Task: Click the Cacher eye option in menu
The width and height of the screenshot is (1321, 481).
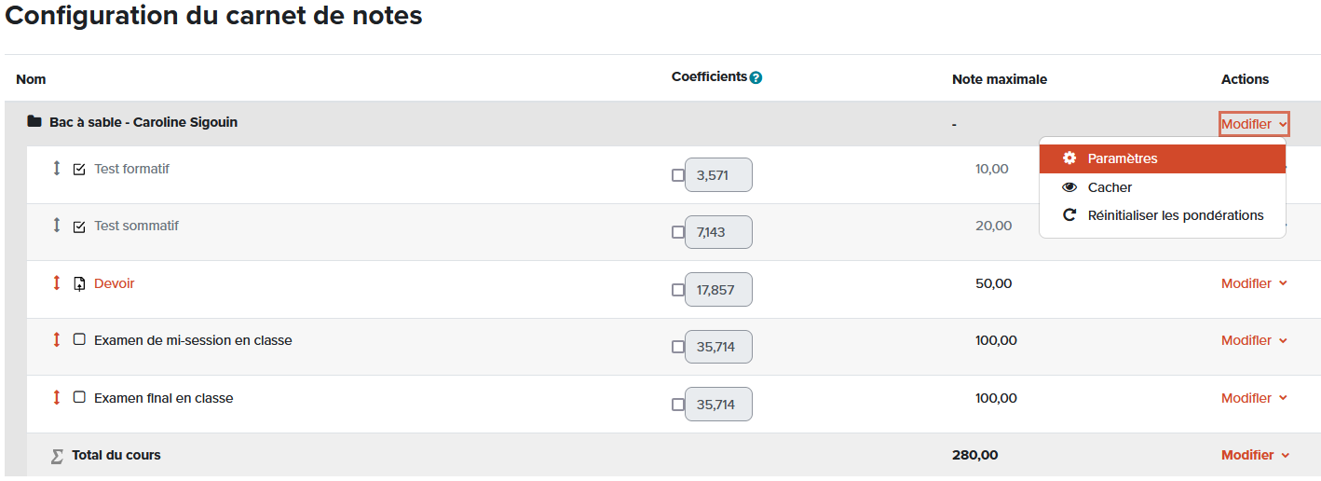Action: [x=1110, y=187]
